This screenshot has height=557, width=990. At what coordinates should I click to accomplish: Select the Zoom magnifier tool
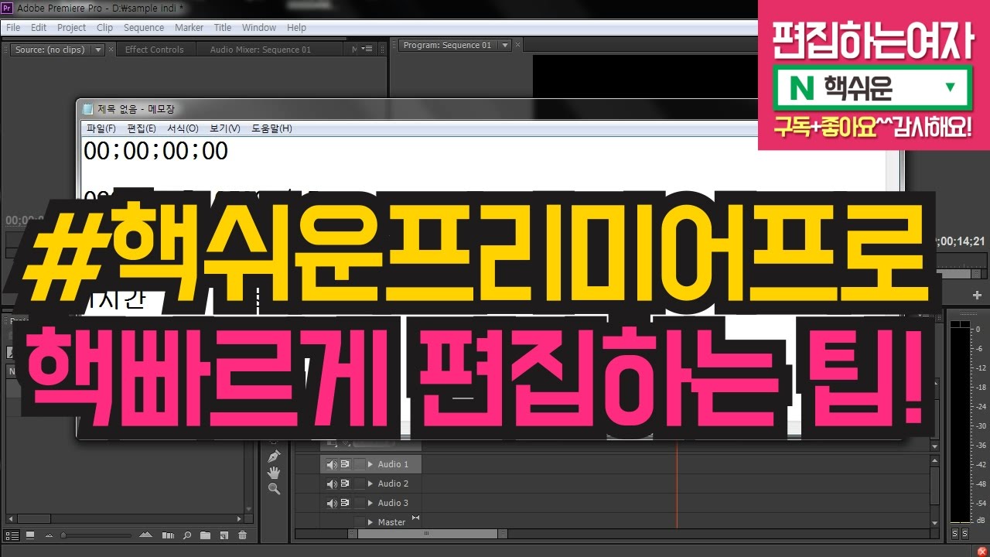point(274,489)
